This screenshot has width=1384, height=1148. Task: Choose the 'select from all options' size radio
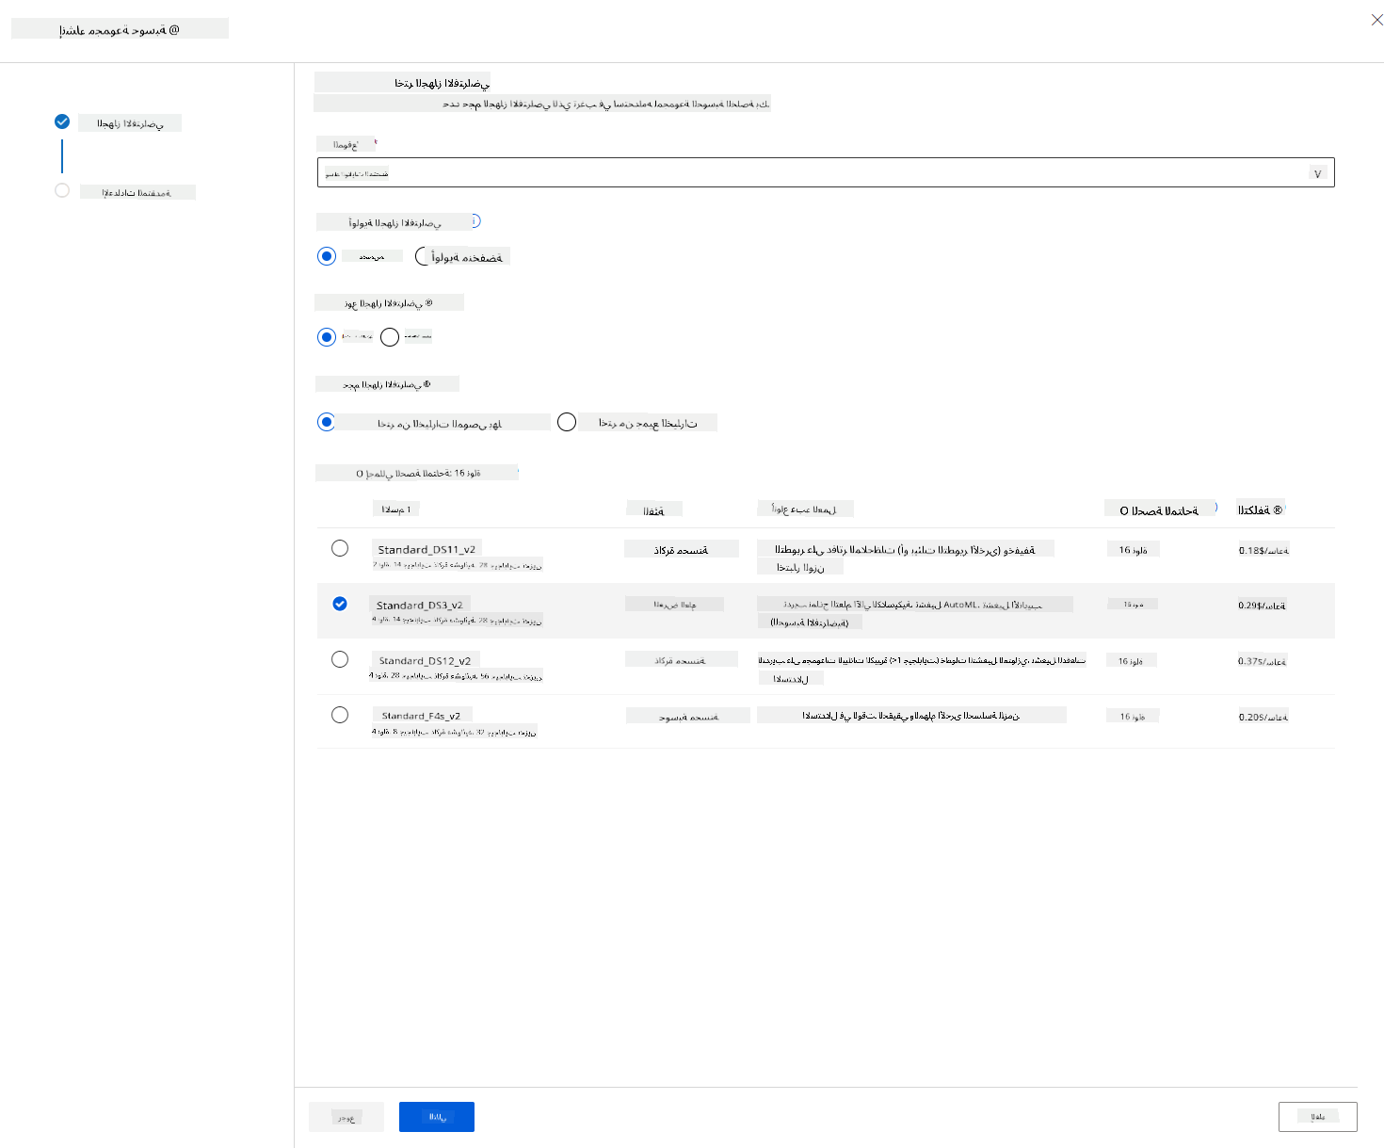(x=567, y=422)
